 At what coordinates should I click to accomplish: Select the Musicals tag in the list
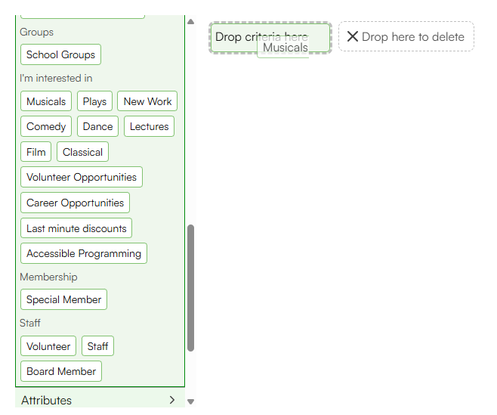46,101
